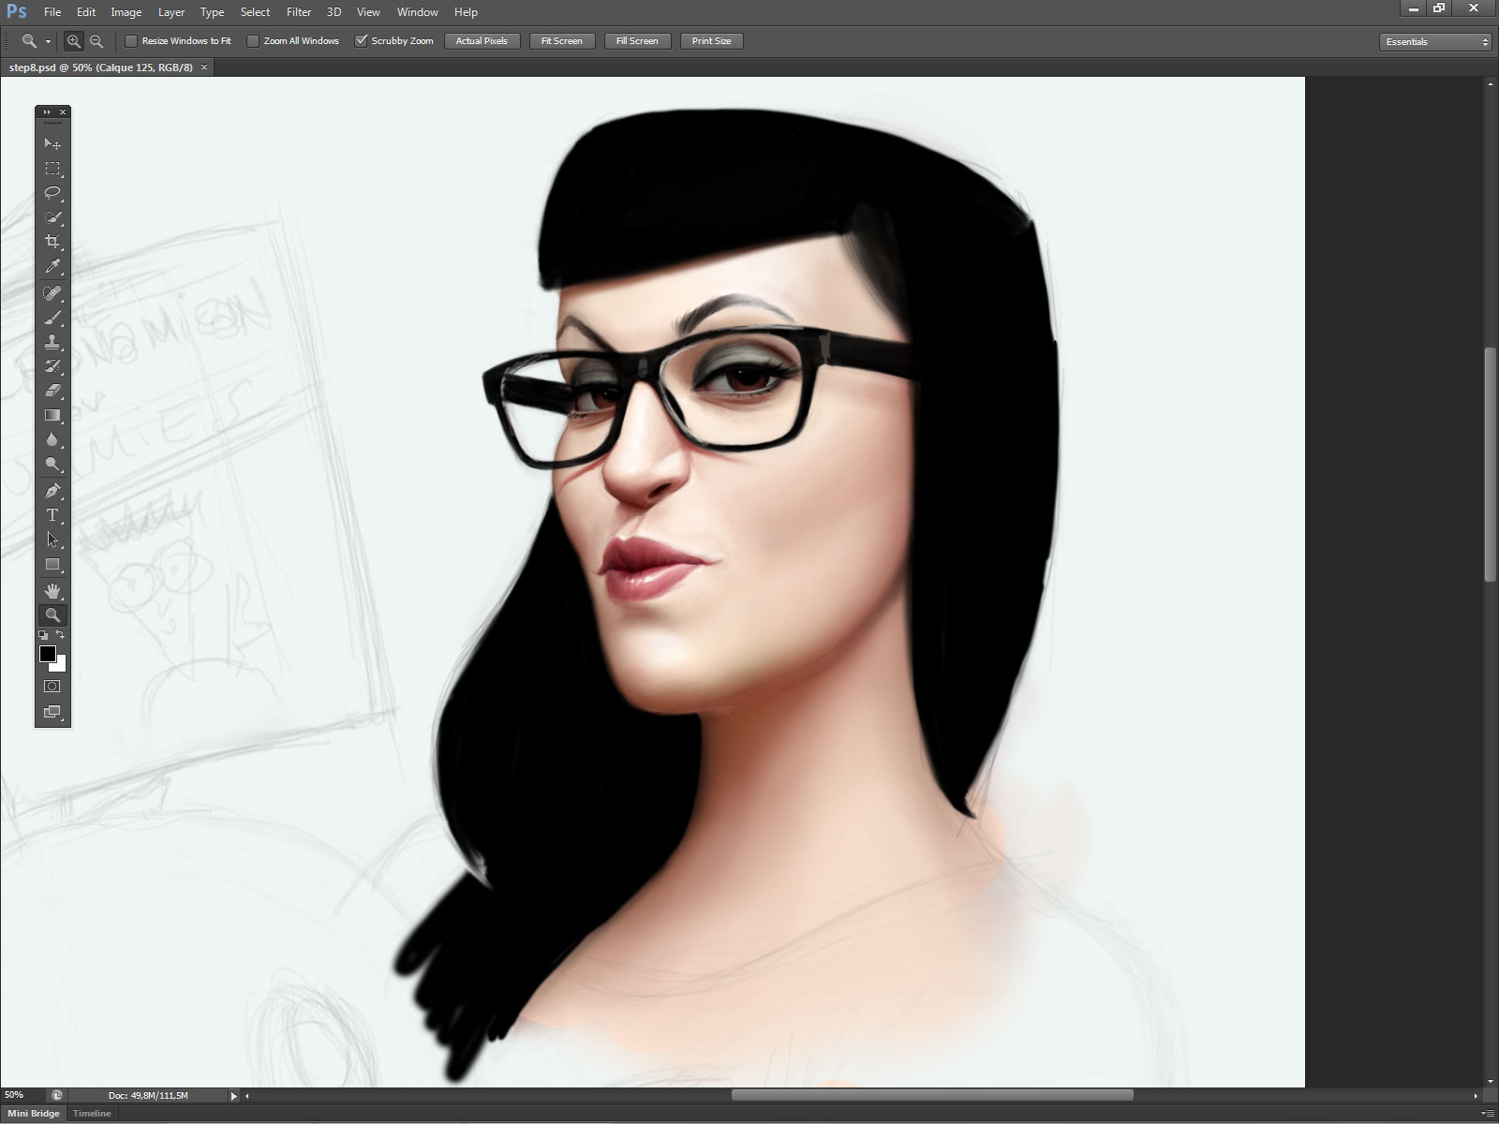Switch to the Hand tool

click(52, 590)
